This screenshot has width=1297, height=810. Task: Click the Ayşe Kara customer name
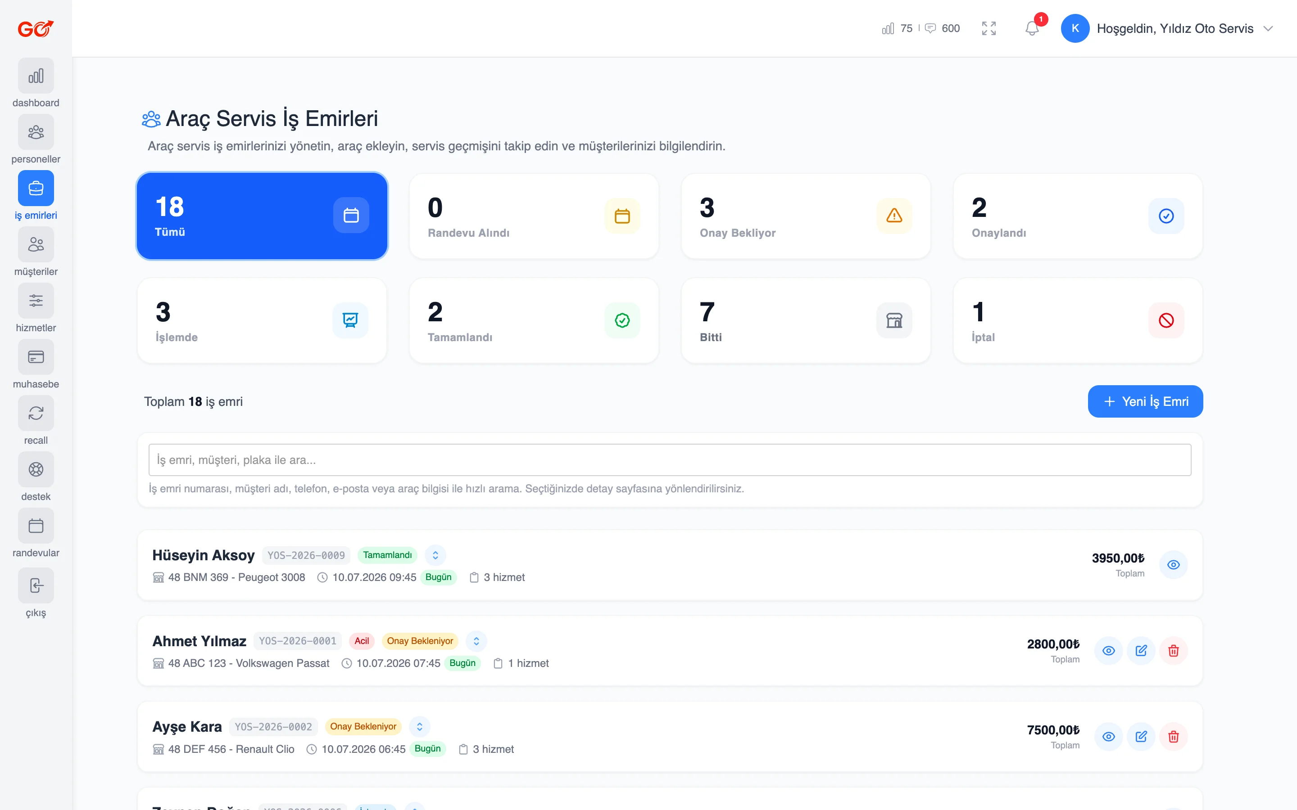pos(187,727)
